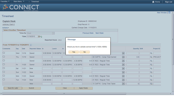Open time code dropdown for Comp Time Taken

(123, 84)
